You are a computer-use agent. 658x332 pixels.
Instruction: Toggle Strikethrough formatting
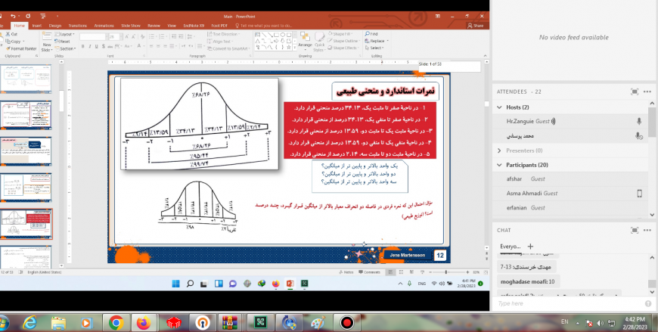[x=110, y=46]
